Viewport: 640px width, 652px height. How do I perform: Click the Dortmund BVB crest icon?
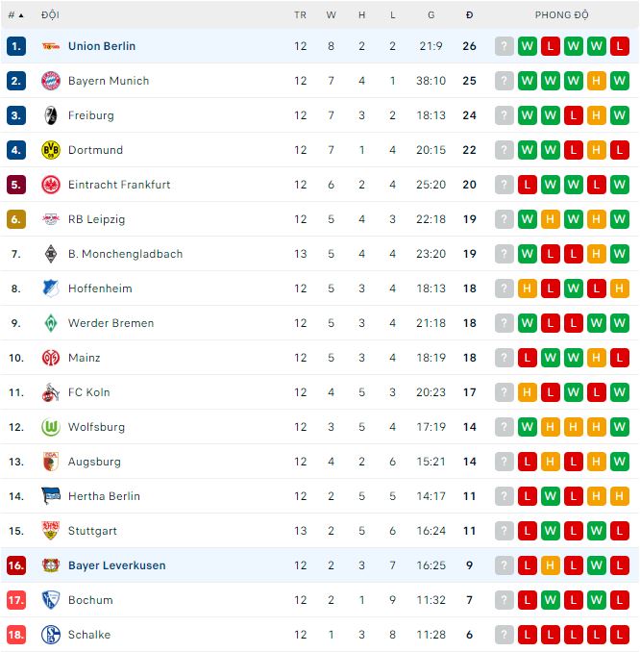pyautogui.click(x=51, y=150)
